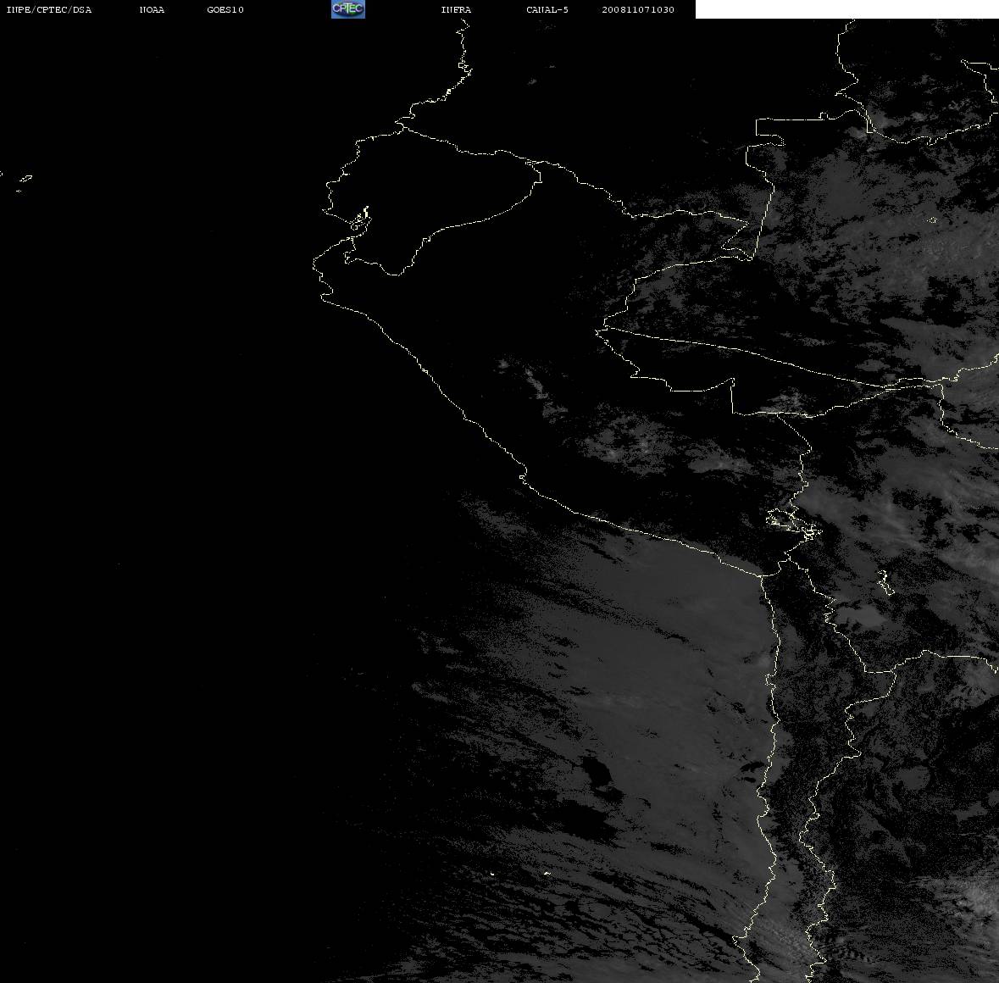
Task: Click the GOES10 satellite label
Action: pos(225,9)
